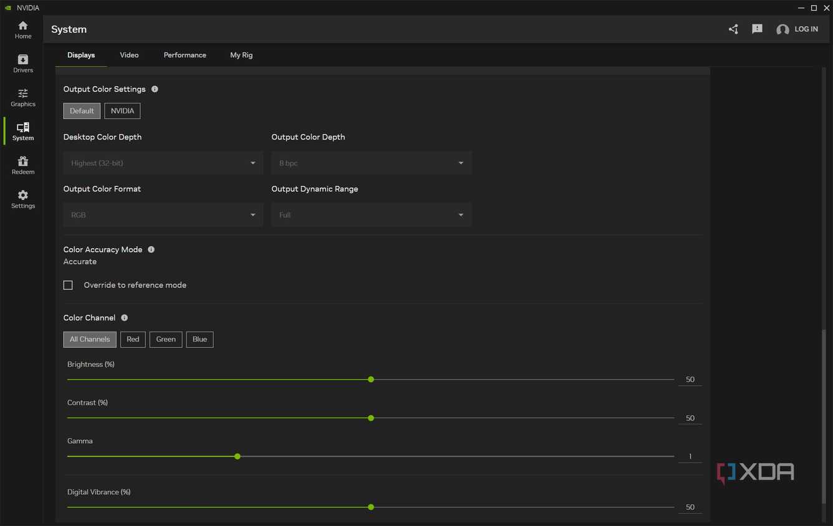The width and height of the screenshot is (833, 526).
Task: Select the System sidebar icon
Action: coord(23,131)
